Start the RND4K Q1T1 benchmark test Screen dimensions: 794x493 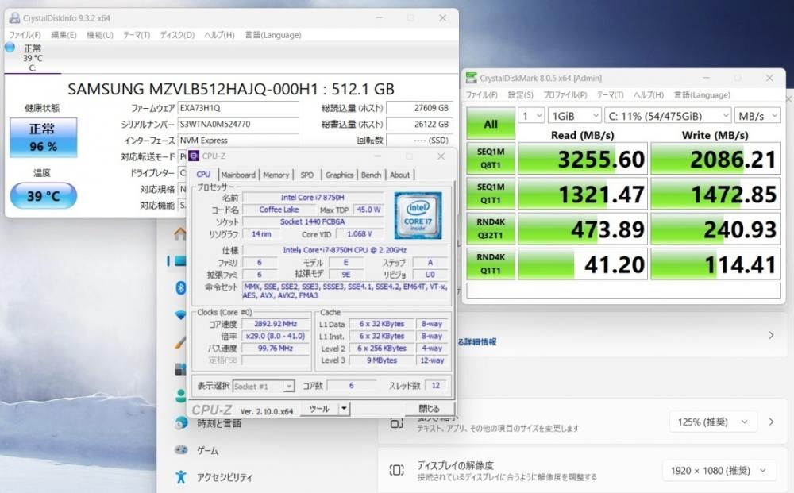pyautogui.click(x=491, y=264)
